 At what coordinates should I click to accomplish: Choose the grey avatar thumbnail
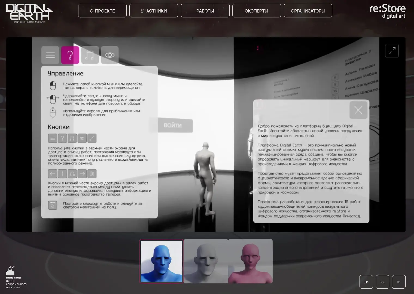tap(206, 261)
